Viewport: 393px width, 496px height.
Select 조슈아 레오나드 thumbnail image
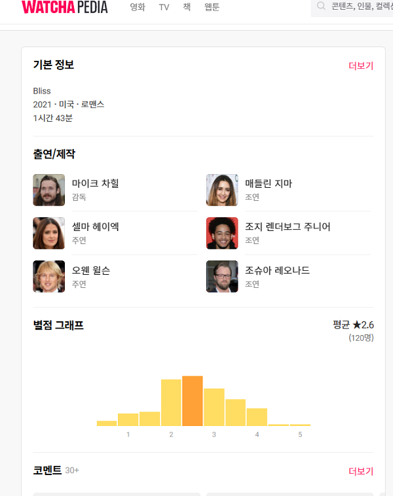point(222,277)
